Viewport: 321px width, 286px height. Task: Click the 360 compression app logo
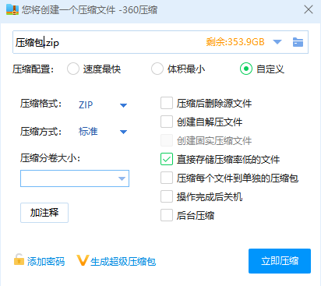point(12,9)
